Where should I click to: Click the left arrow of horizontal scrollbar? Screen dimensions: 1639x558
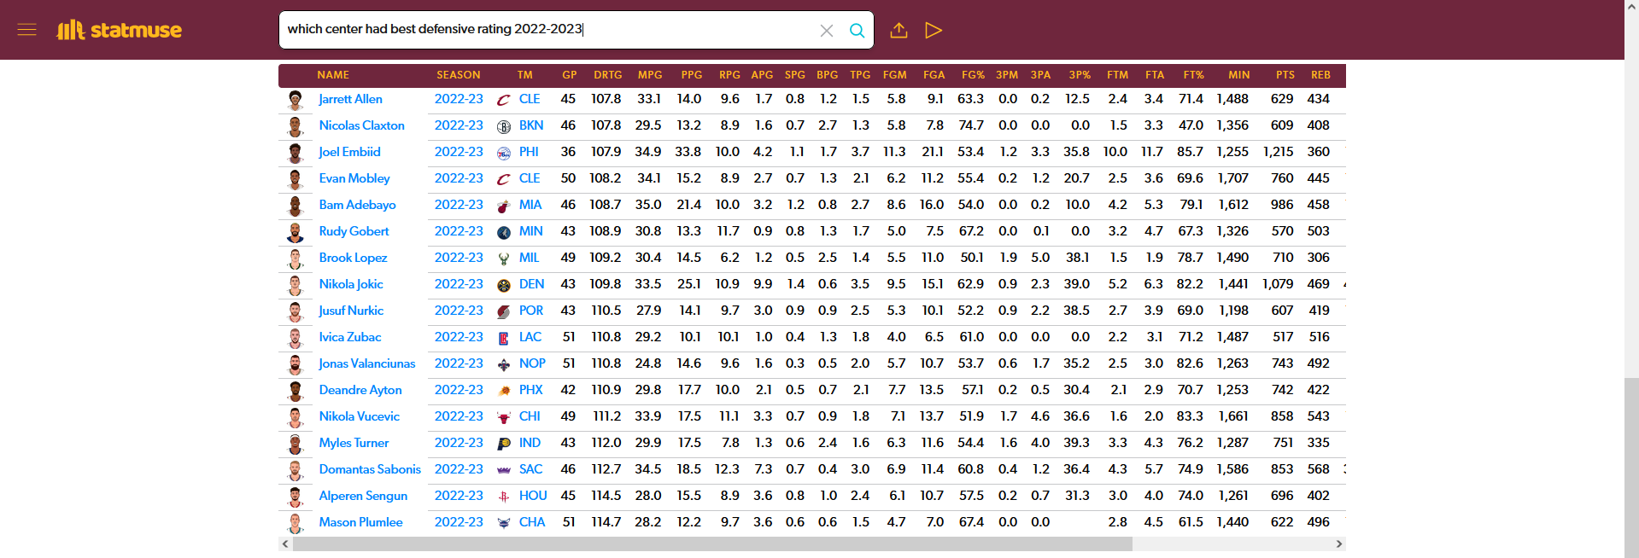pyautogui.click(x=285, y=543)
